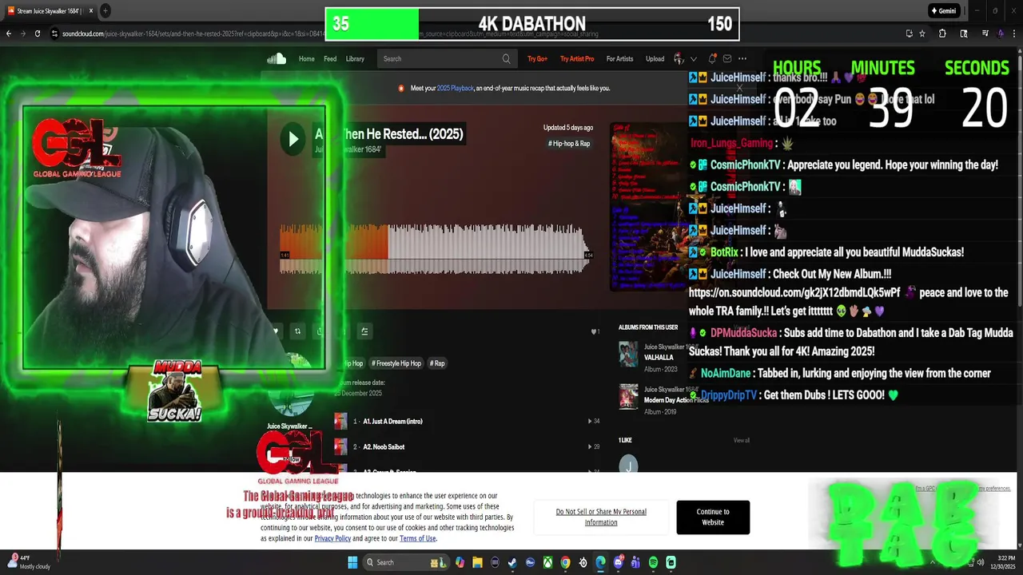This screenshot has height=575, width=1023.
Task: Bookmark this page with star icon
Action: pyautogui.click(x=921, y=34)
